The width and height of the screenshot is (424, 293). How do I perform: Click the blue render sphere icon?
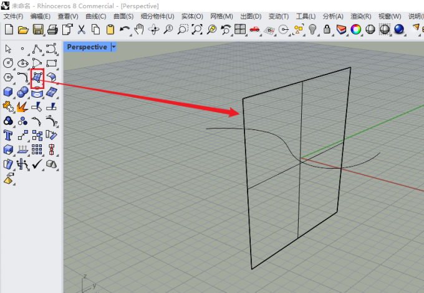399,29
